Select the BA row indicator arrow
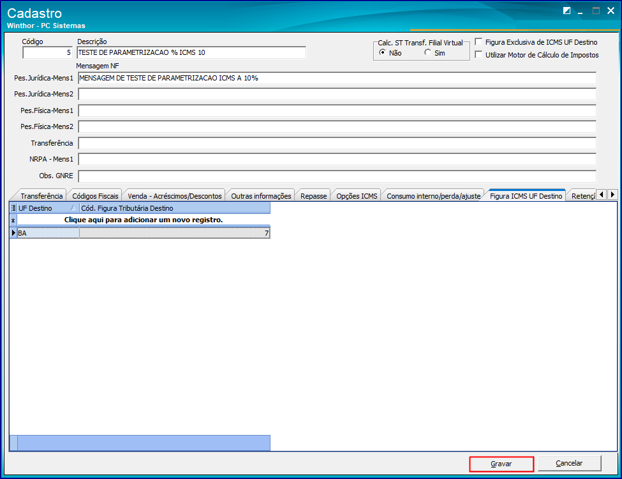This screenshot has width=622, height=479. coord(13,232)
